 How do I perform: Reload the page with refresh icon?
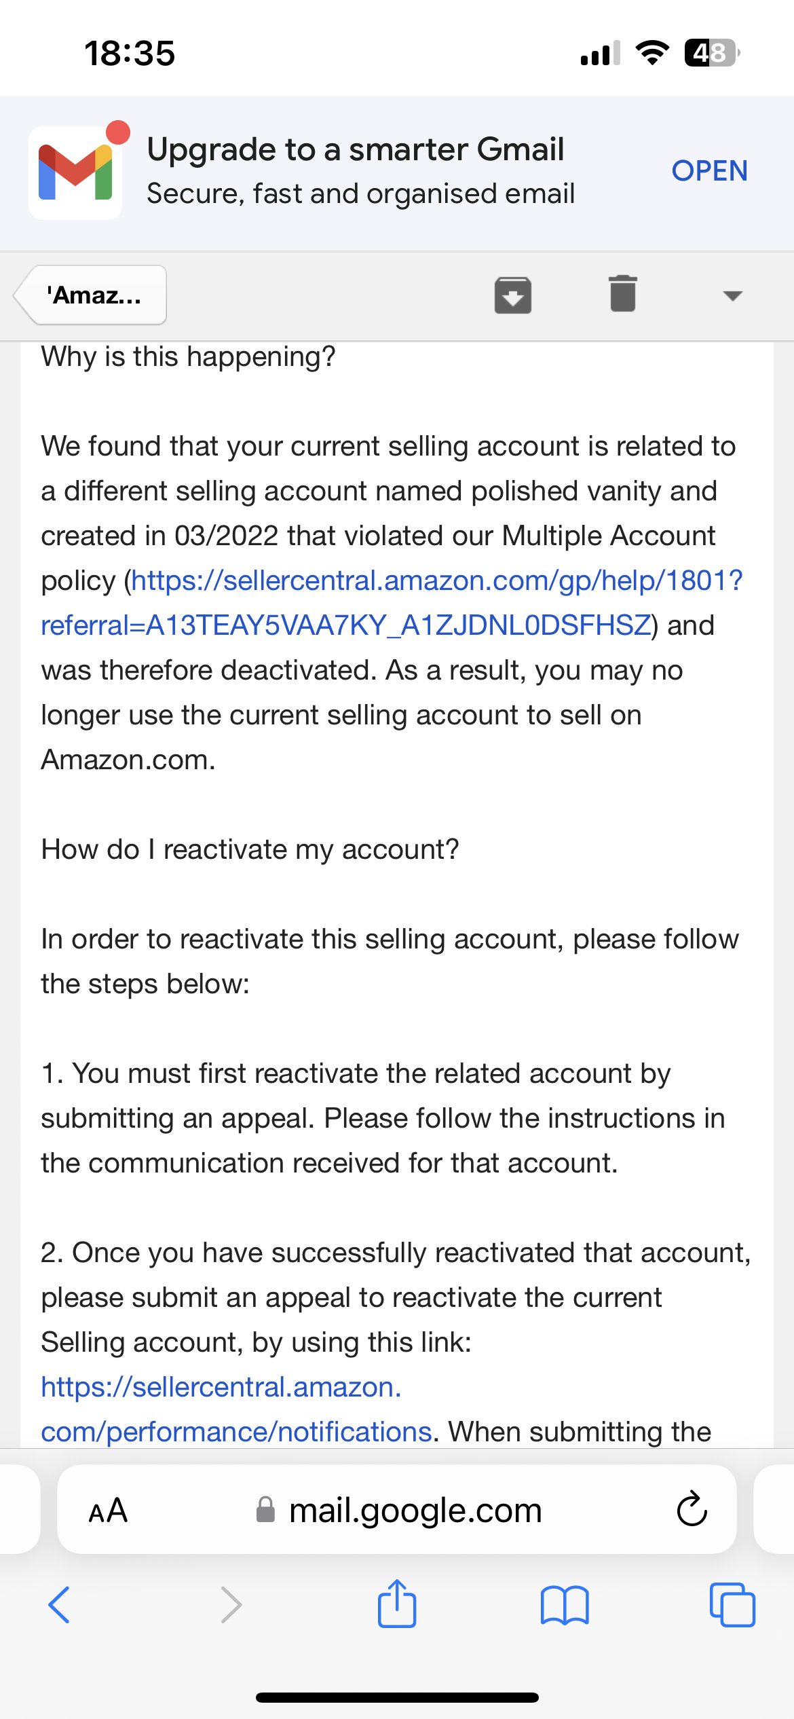[x=692, y=1509]
